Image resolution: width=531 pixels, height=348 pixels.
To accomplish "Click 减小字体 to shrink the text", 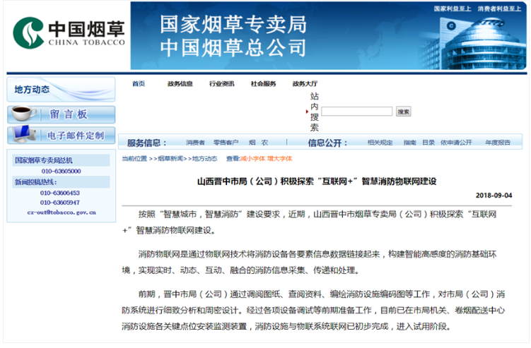I will click(x=252, y=159).
